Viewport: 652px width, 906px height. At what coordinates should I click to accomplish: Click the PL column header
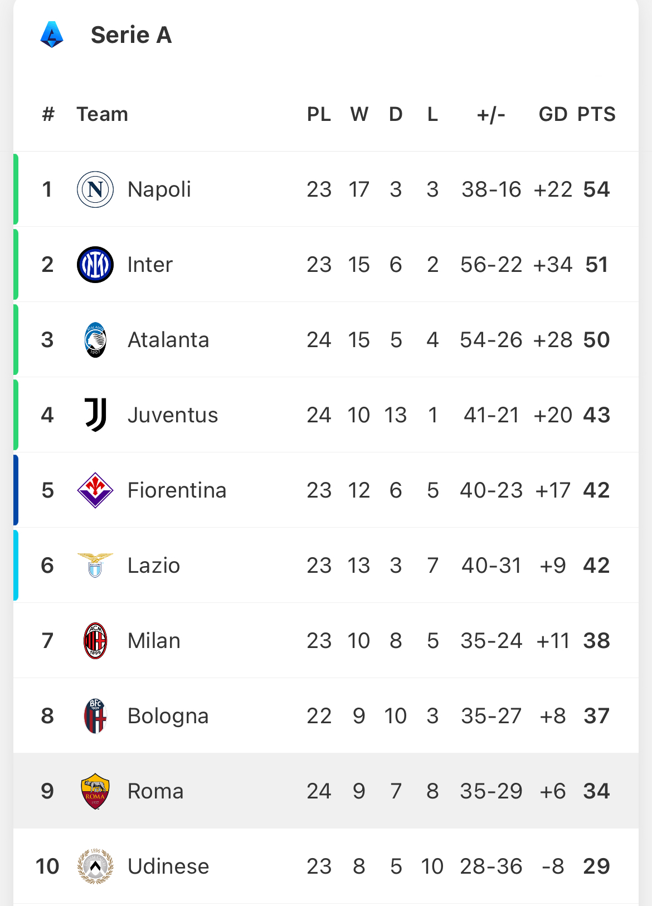(319, 114)
